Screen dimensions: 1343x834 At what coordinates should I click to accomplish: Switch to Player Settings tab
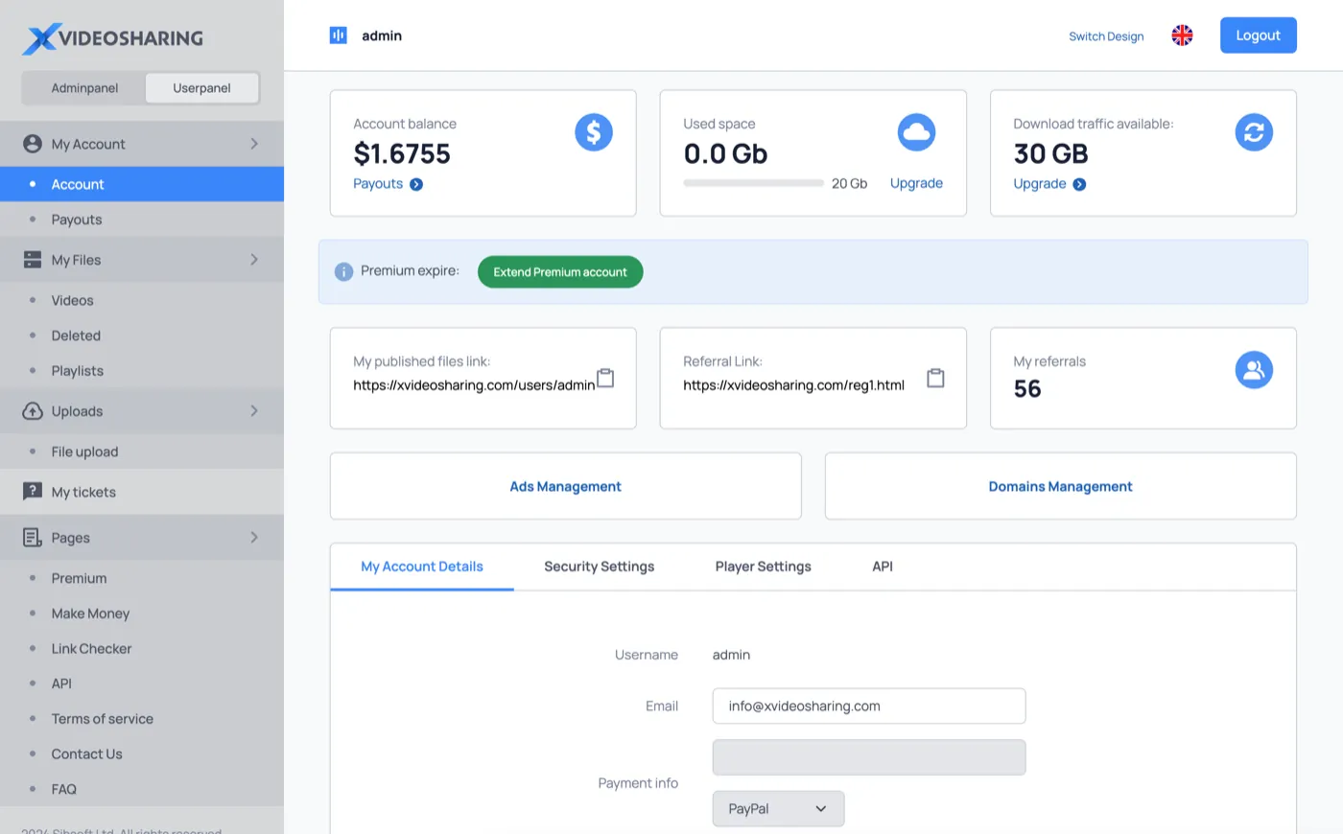[x=763, y=567]
